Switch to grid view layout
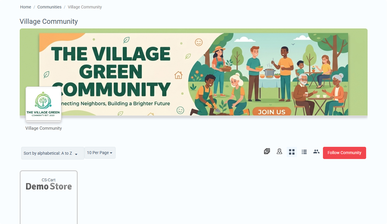This screenshot has height=224, width=387. (x=292, y=152)
